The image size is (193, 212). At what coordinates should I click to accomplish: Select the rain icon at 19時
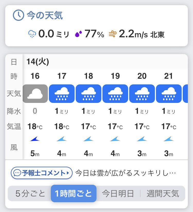tap(115, 94)
